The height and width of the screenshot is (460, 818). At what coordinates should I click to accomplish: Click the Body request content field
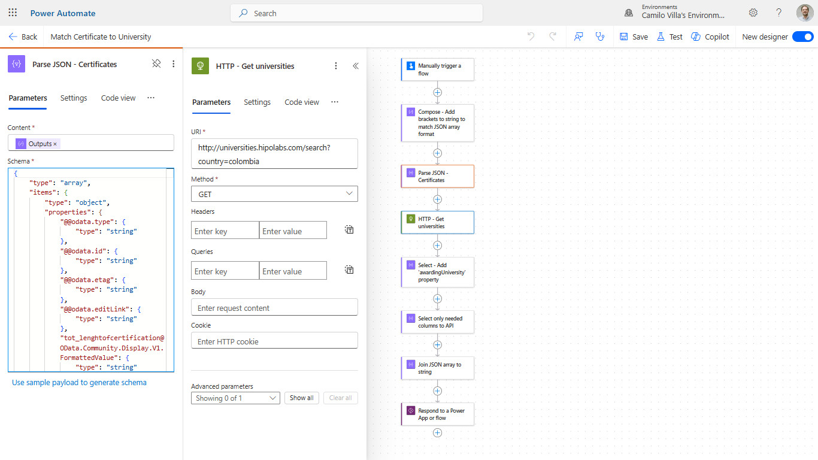click(274, 307)
